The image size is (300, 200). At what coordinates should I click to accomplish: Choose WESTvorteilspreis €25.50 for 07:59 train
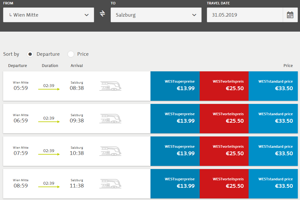[x=224, y=151]
